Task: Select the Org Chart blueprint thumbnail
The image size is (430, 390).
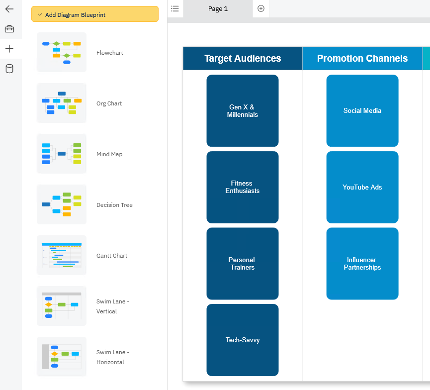Action: tap(61, 103)
